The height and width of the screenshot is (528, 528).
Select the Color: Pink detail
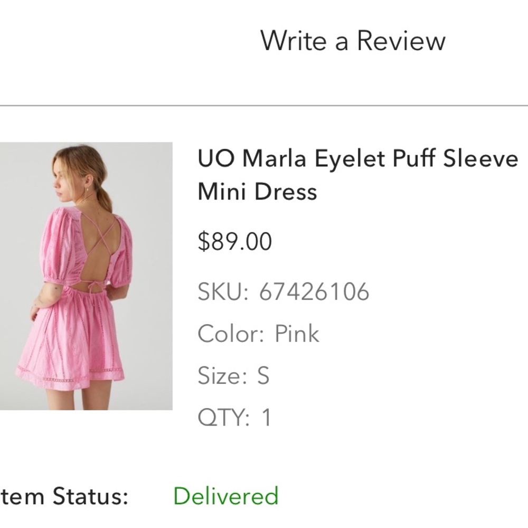[x=259, y=333]
